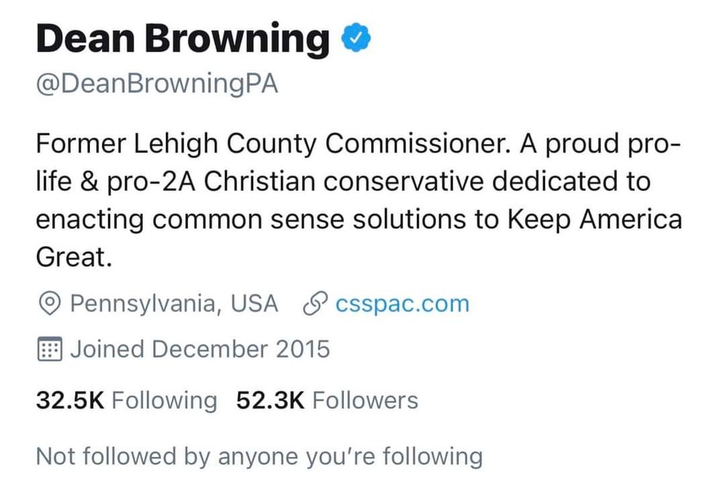
Task: Click "Not followed by anyone you're following"
Action: [x=259, y=456]
